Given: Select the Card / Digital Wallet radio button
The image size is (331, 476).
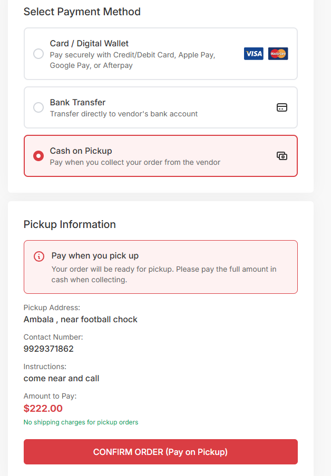Looking at the screenshot, I should tap(38, 53).
